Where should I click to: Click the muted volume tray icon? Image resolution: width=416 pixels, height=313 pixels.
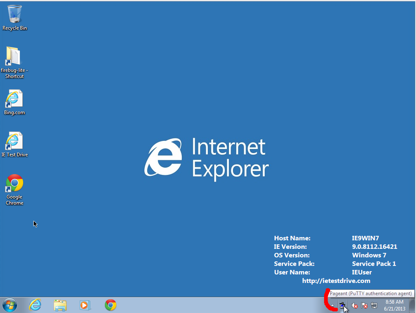(x=354, y=306)
